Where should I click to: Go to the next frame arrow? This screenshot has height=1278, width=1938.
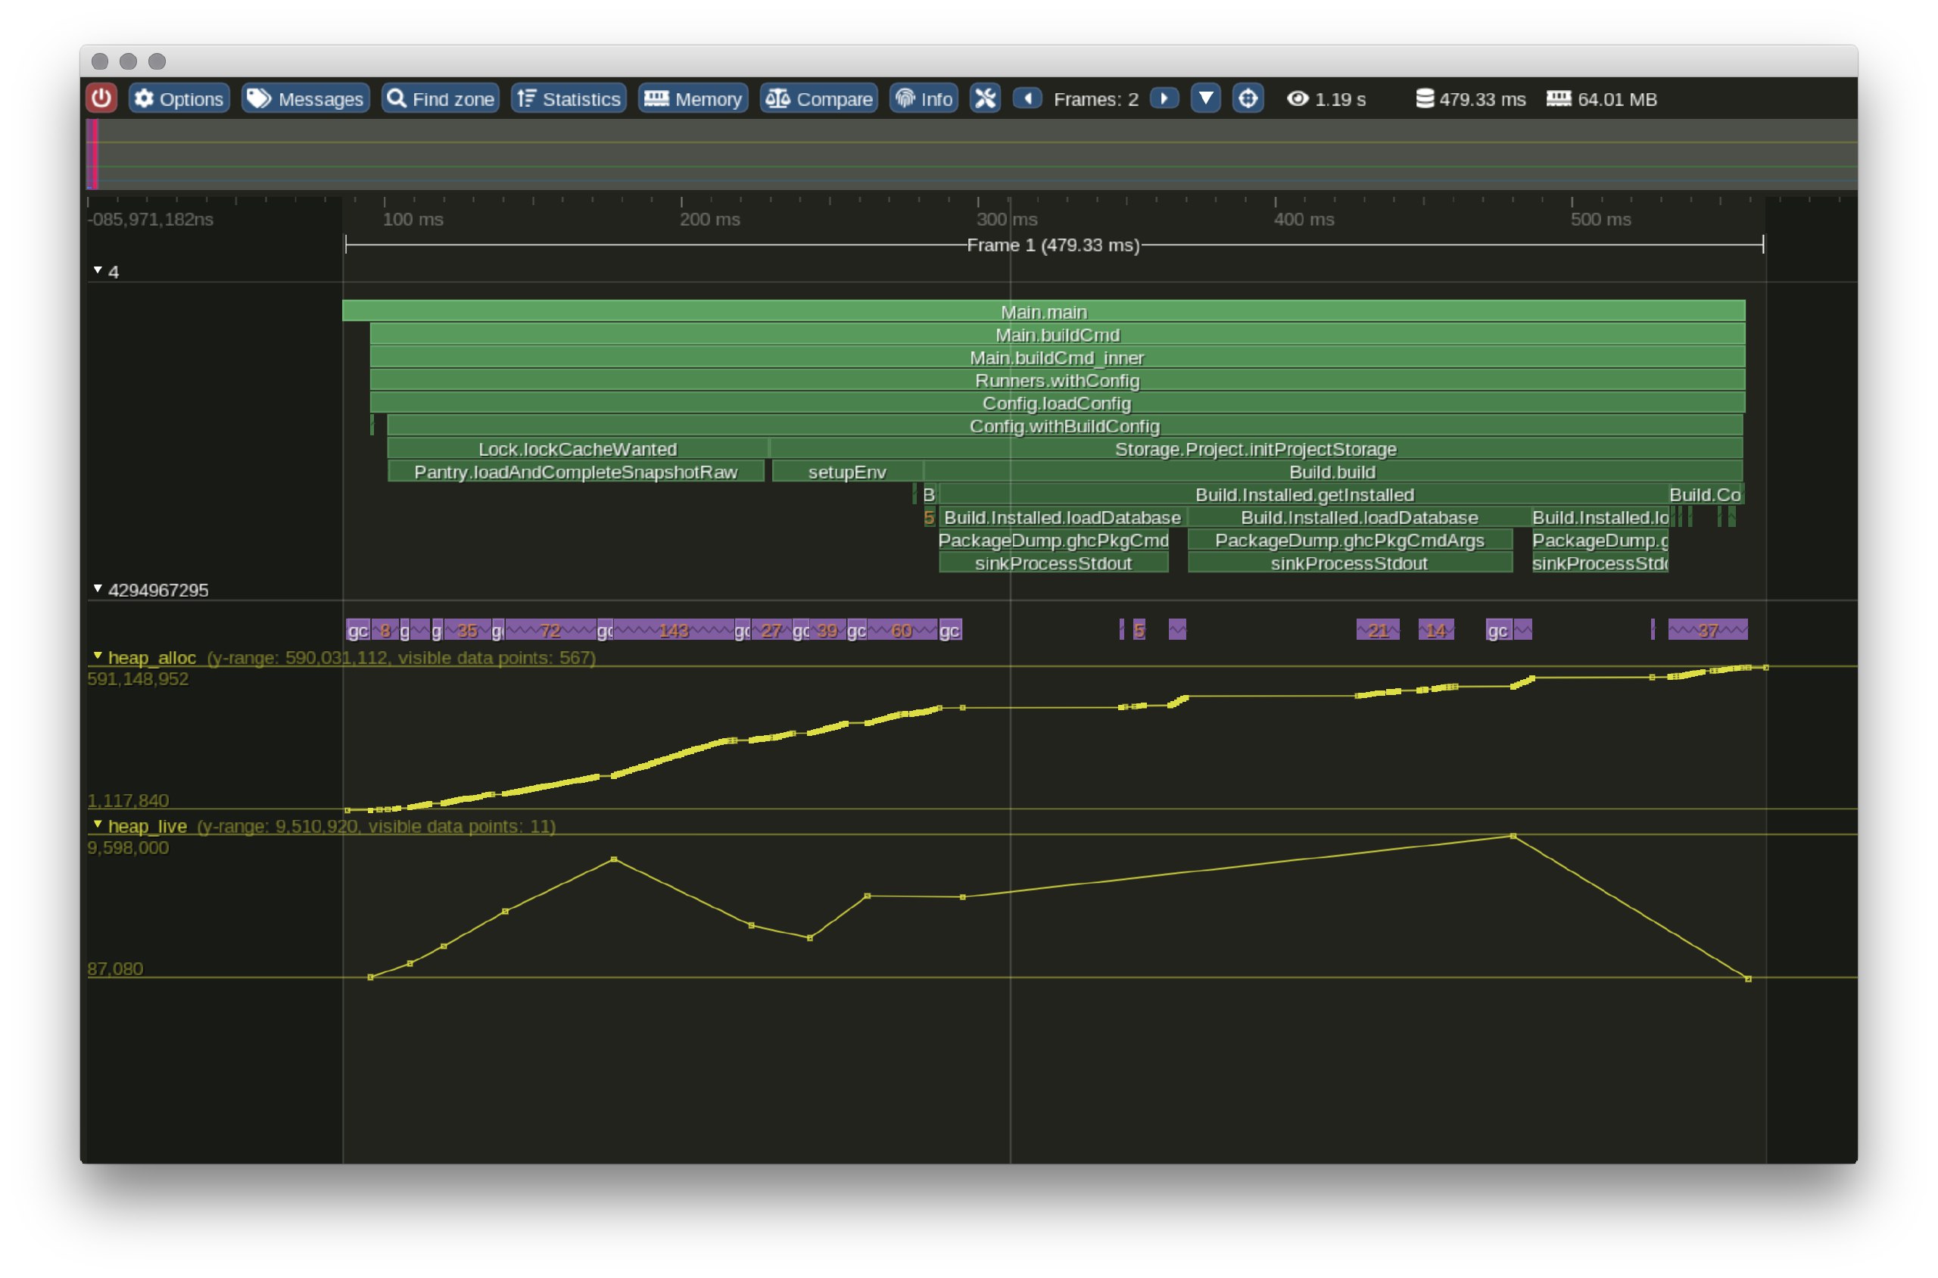pyautogui.click(x=1164, y=98)
